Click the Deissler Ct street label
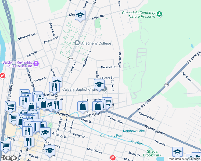This screenshot has height=161, width=201. coord(108,67)
